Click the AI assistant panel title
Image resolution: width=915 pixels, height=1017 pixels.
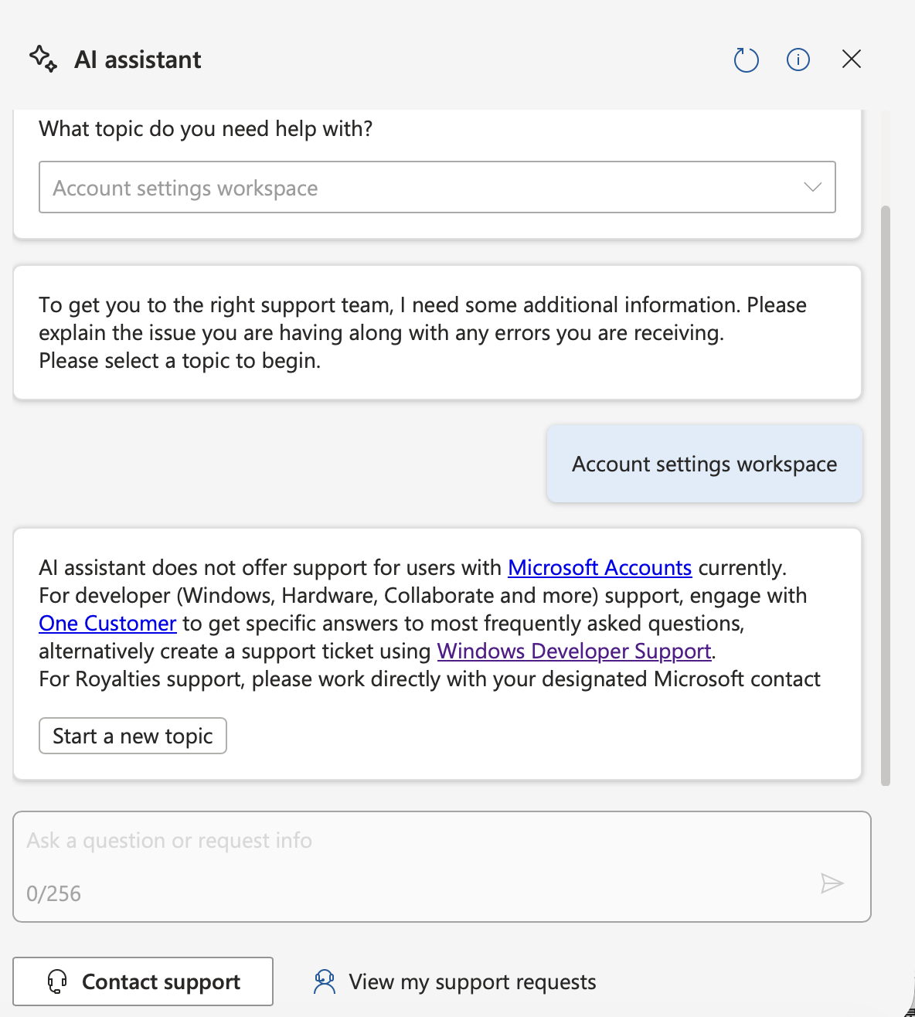tap(138, 60)
